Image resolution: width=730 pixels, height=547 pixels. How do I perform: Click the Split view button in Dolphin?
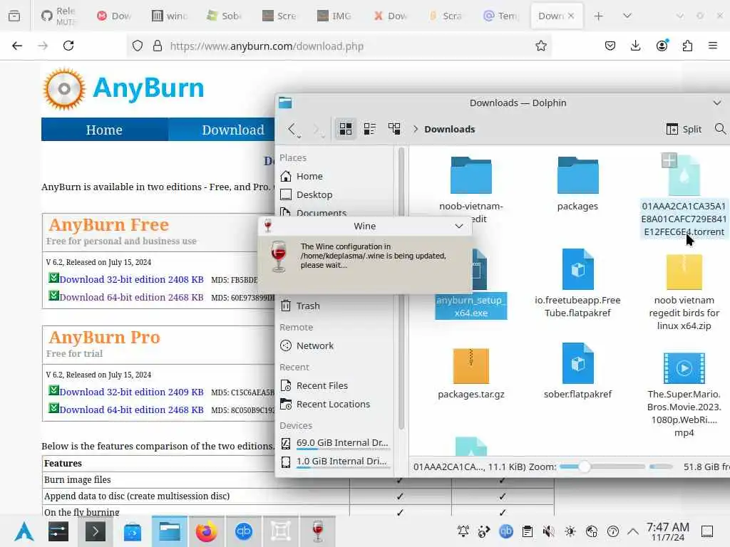684,129
